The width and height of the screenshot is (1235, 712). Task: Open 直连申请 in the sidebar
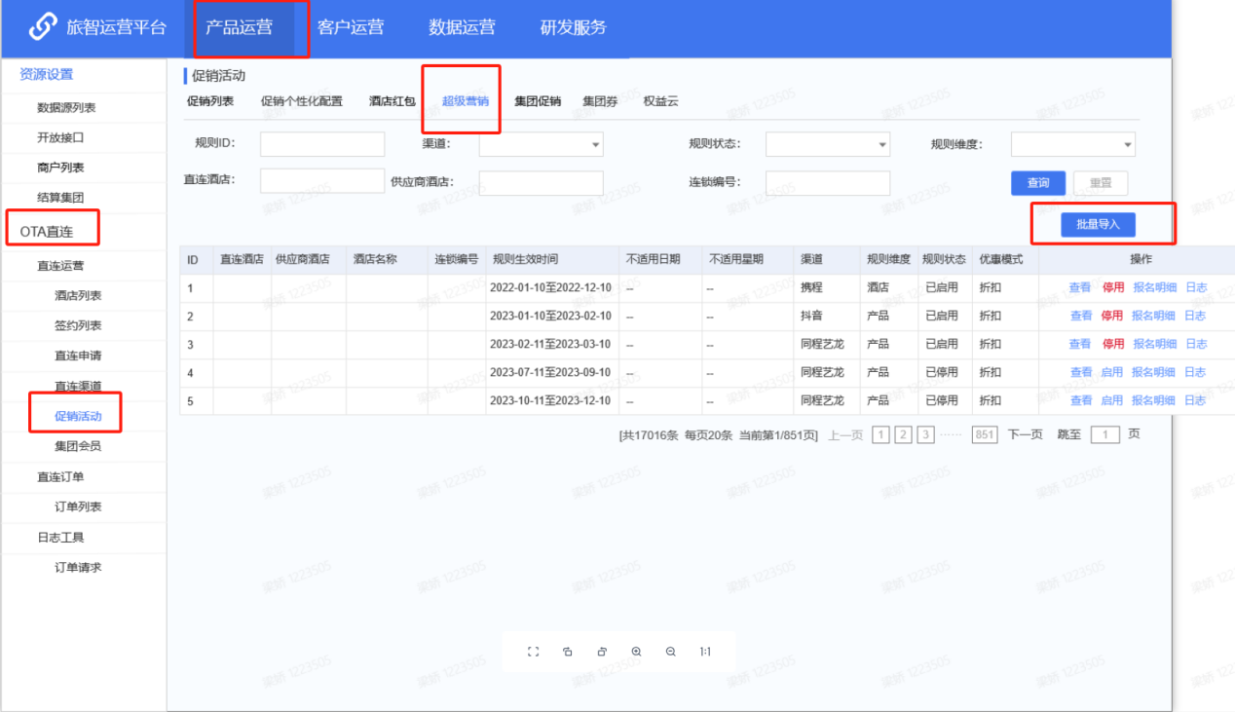click(x=78, y=356)
